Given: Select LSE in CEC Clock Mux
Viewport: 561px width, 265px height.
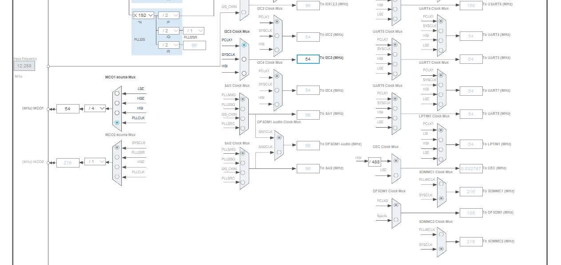Looking at the screenshot, I should click(x=396, y=175).
